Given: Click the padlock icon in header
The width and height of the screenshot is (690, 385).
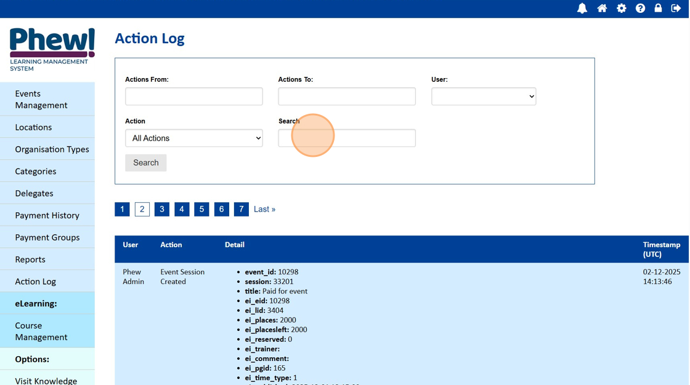Looking at the screenshot, I should tap(658, 8).
